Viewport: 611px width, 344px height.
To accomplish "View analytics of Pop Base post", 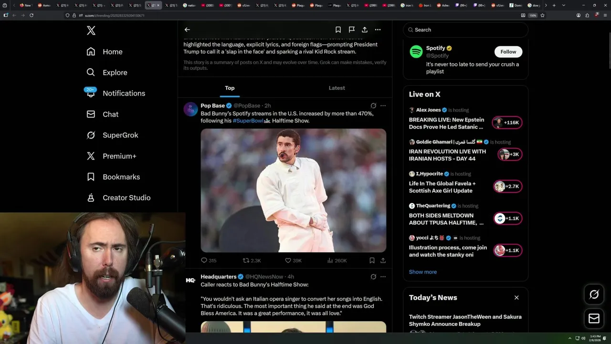I will coord(337,260).
